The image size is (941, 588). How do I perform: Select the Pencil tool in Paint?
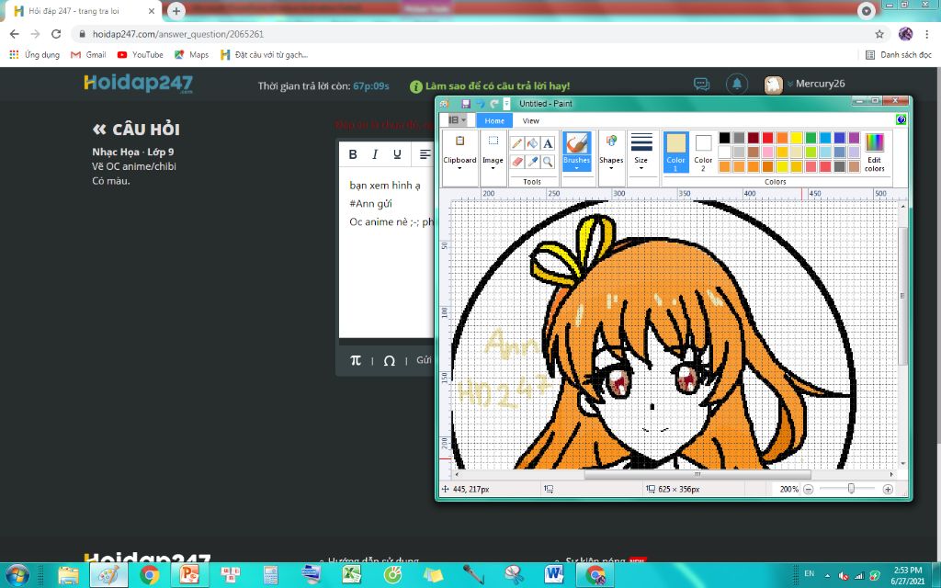(516, 143)
